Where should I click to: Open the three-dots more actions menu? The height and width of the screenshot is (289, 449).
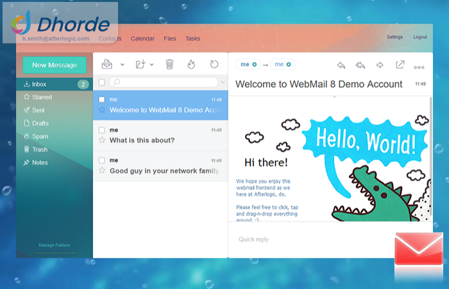click(419, 67)
